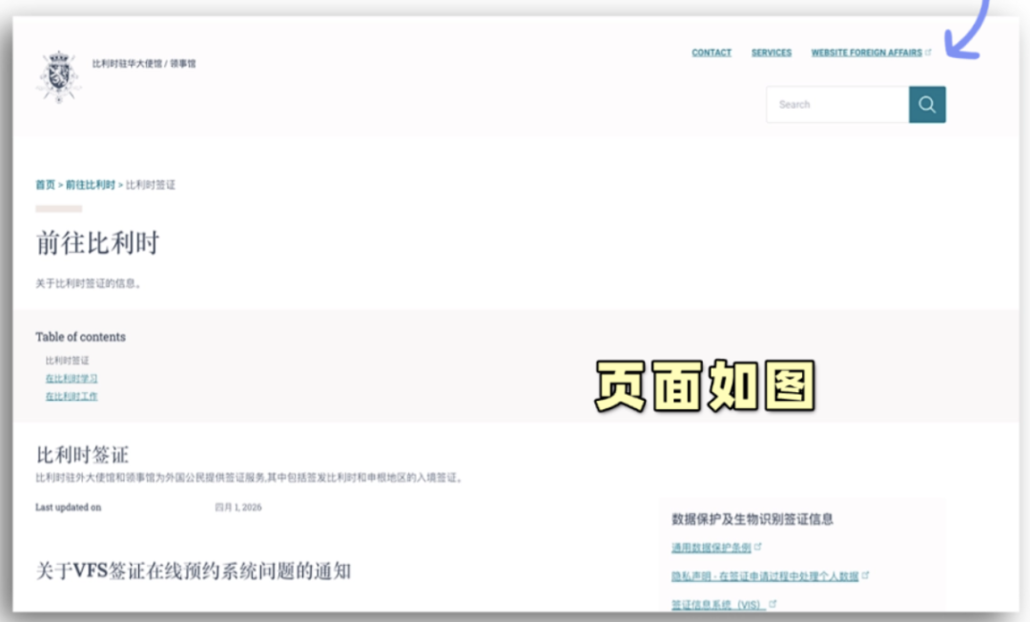Go to 首页 in the breadcrumb

pos(46,184)
